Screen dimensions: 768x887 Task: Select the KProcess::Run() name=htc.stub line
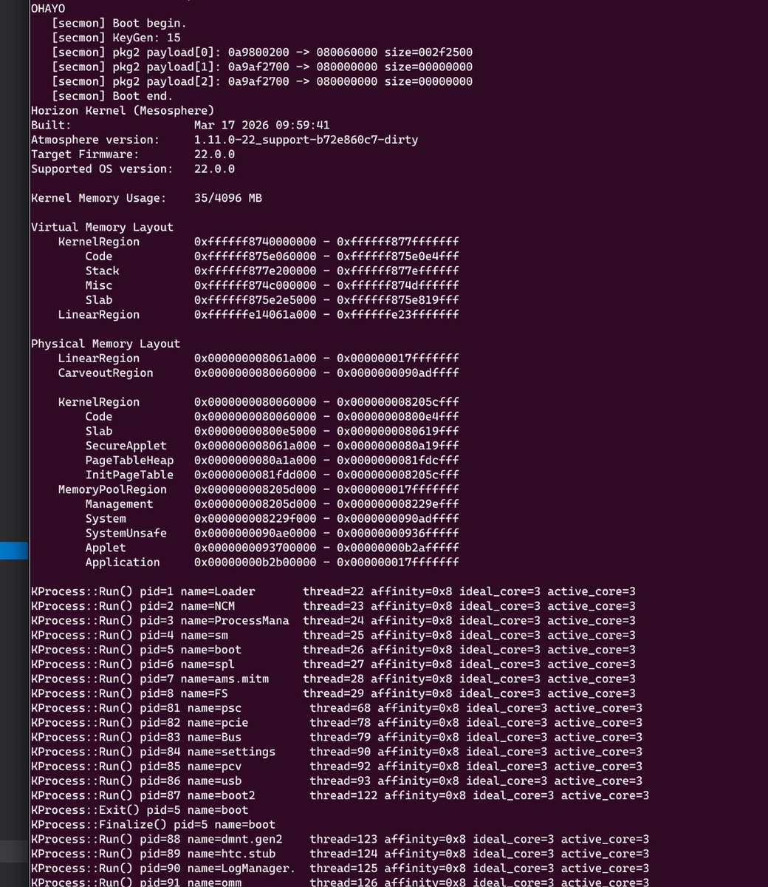pos(340,853)
